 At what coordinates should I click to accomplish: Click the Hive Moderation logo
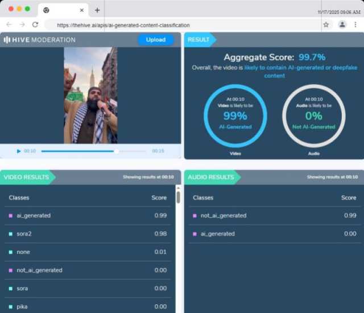[x=40, y=40]
